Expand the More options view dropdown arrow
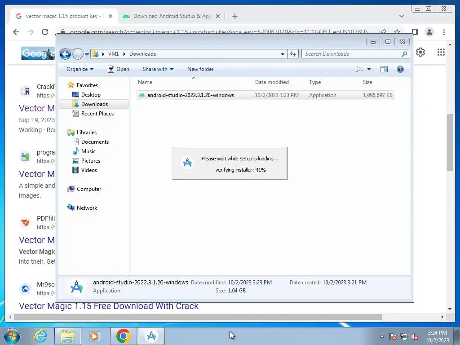This screenshot has height=345, width=460. pyautogui.click(x=369, y=69)
